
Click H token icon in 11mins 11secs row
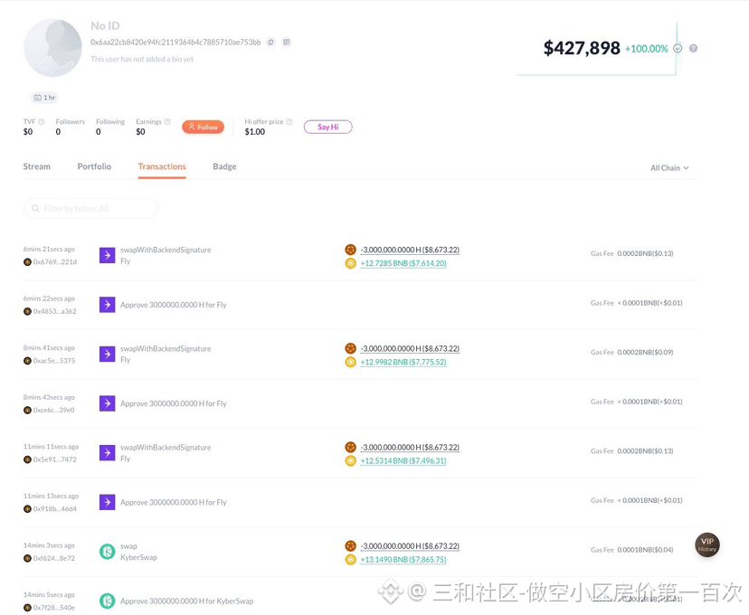(x=351, y=448)
